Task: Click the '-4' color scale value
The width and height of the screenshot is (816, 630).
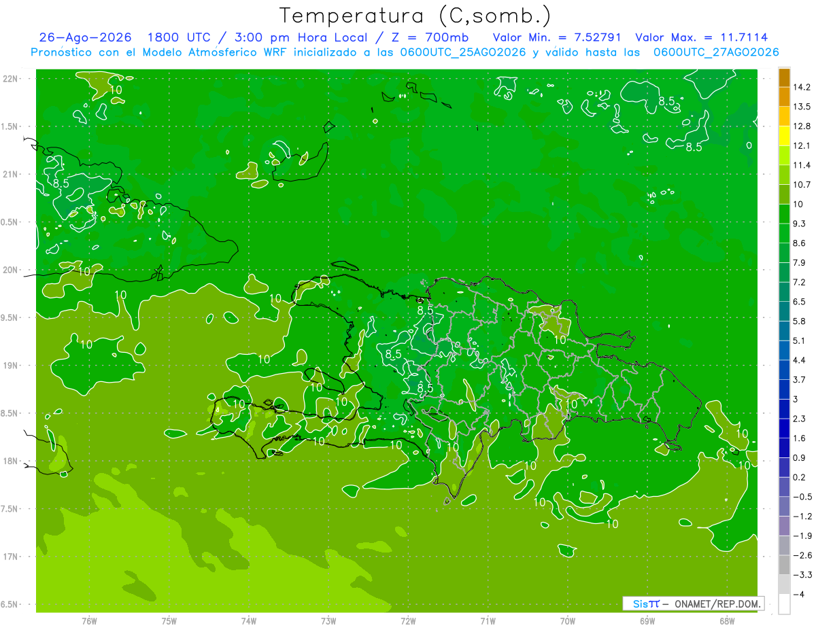Action: tap(799, 595)
